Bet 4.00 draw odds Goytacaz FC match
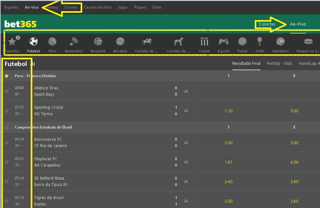This screenshot has width=320, height=208. coord(294,162)
